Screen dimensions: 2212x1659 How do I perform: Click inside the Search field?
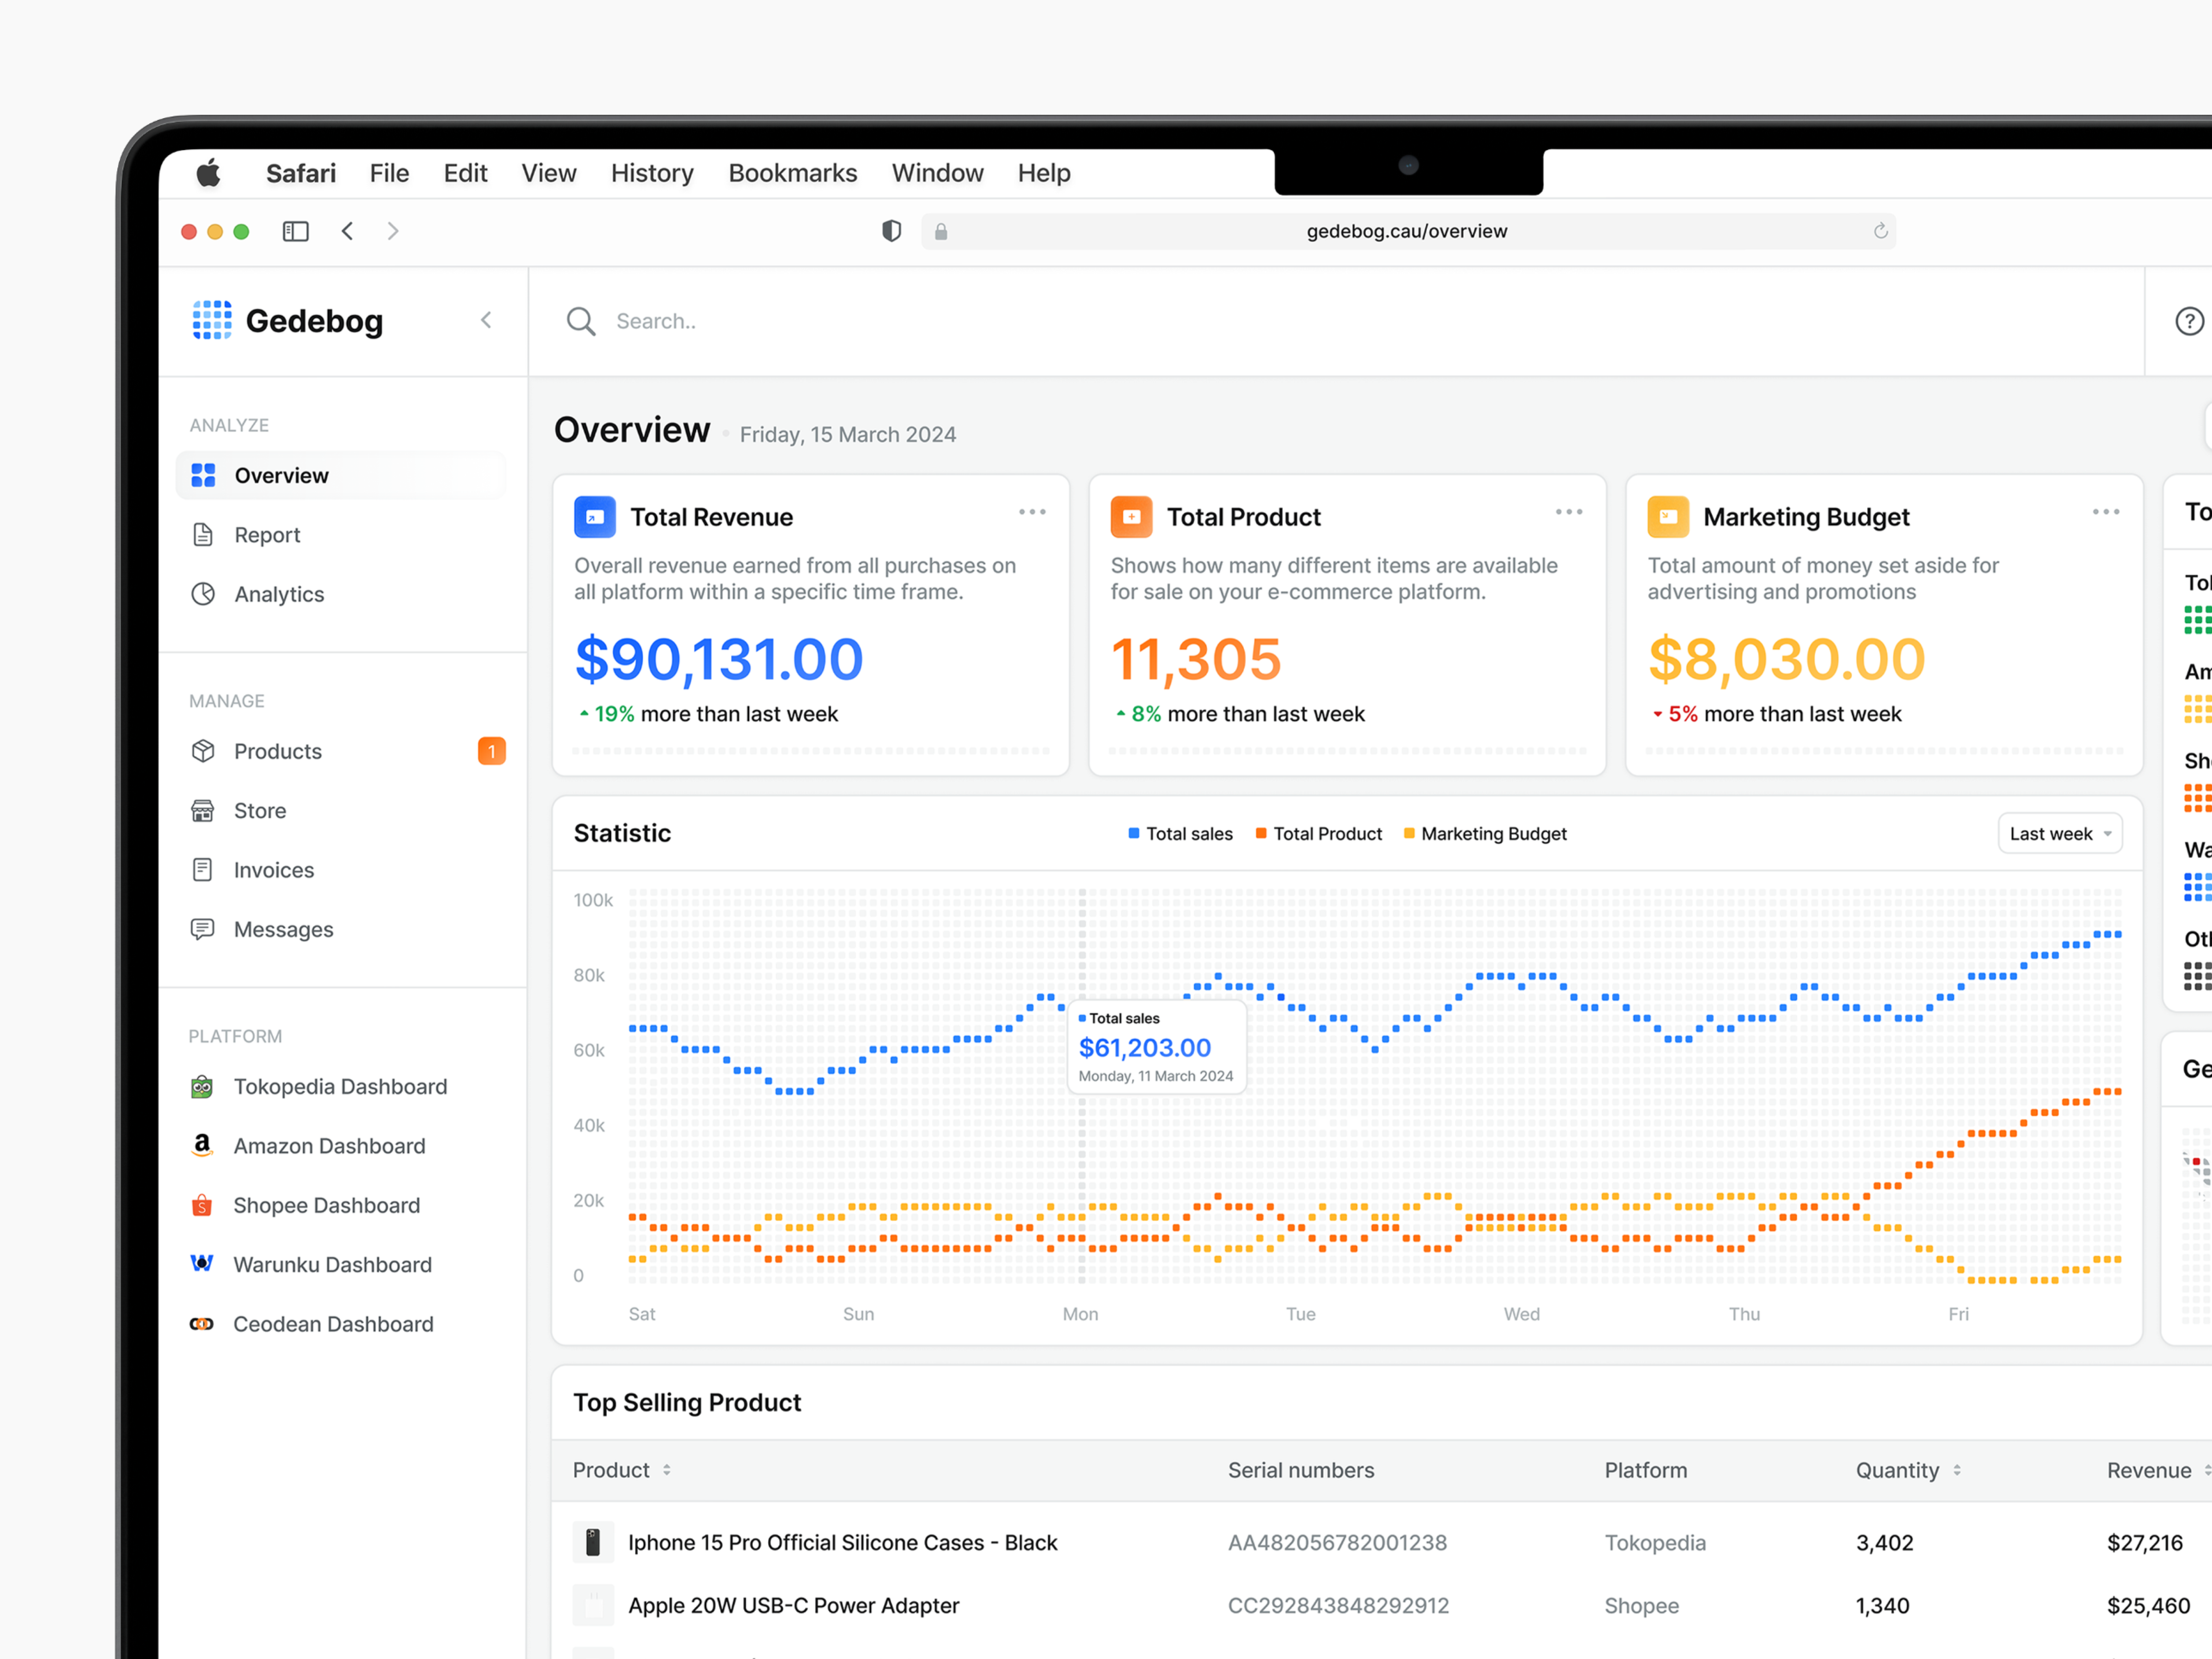(x=700, y=321)
